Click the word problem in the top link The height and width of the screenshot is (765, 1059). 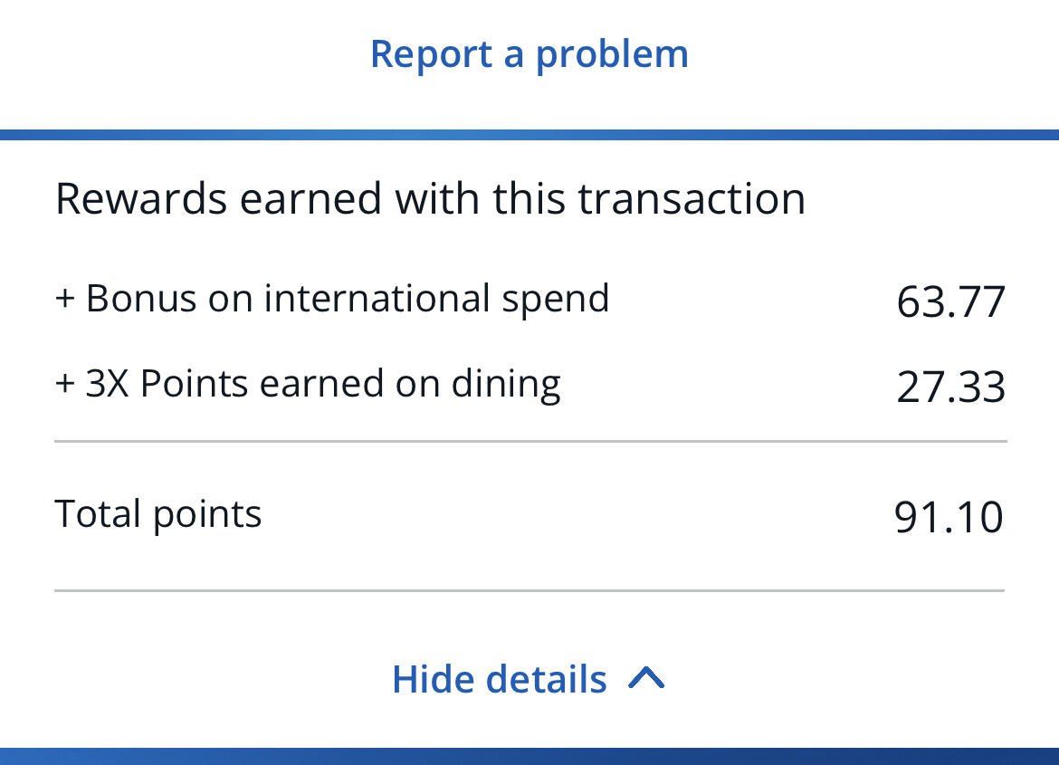coord(612,56)
